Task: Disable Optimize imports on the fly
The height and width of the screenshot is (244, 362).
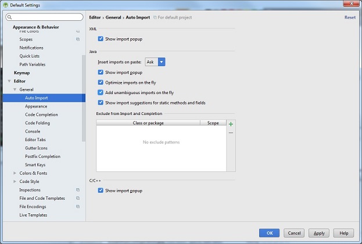Action: coord(101,82)
